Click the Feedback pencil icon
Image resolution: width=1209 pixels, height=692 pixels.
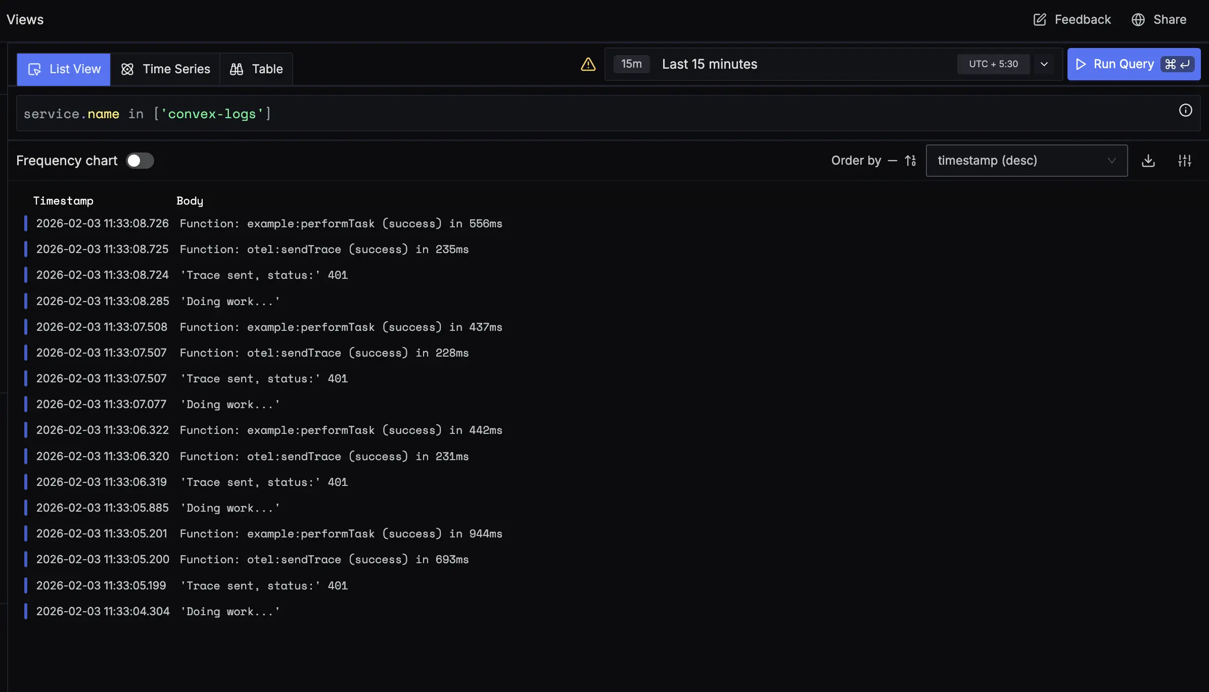tap(1040, 20)
